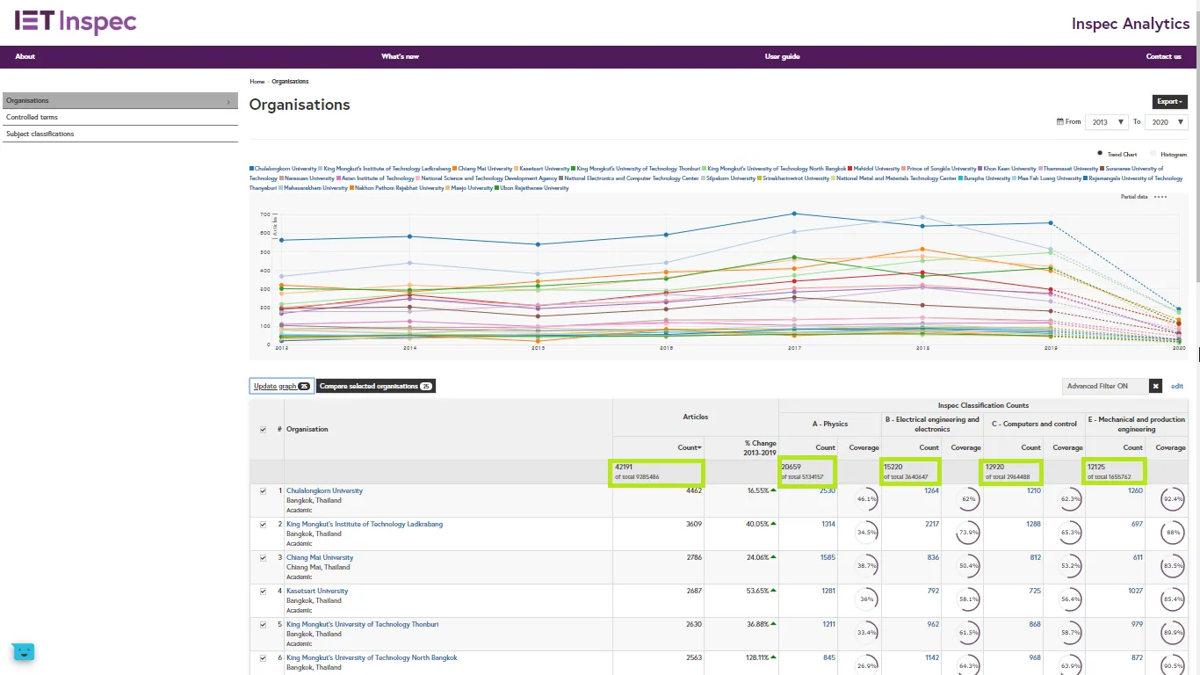Click Chulalongkorn University Physics coverage circle 46.1%
The width and height of the screenshot is (1200, 675).
click(866, 500)
